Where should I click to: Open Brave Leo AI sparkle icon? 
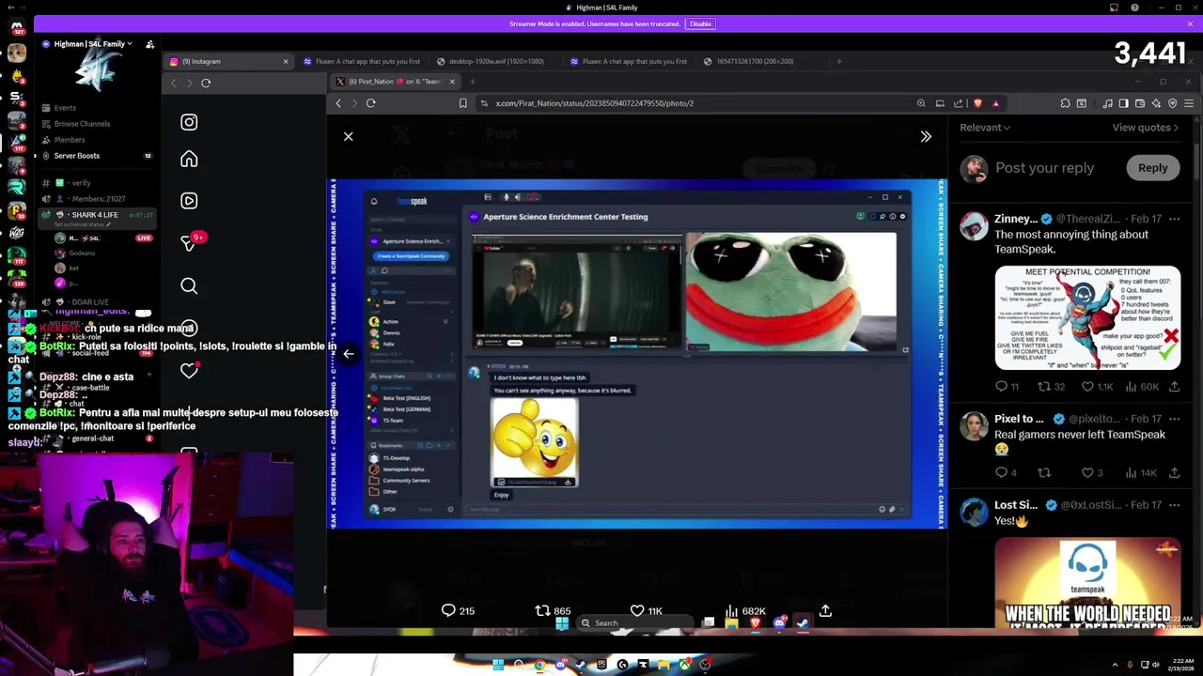click(1156, 103)
